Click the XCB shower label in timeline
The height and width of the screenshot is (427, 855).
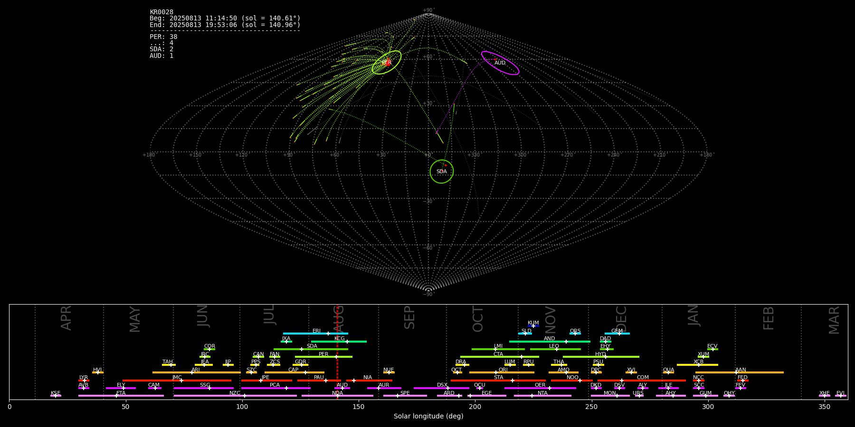pos(698,362)
